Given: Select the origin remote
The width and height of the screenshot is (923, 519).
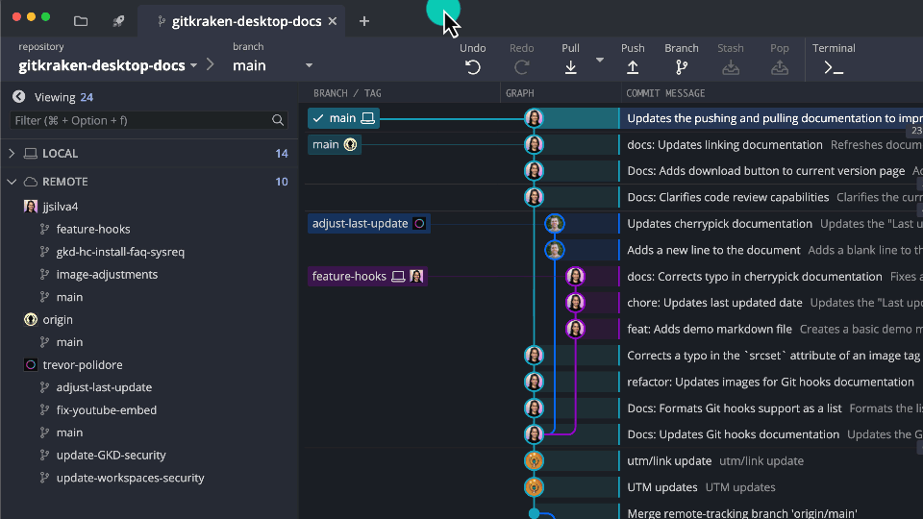Looking at the screenshot, I should point(57,319).
